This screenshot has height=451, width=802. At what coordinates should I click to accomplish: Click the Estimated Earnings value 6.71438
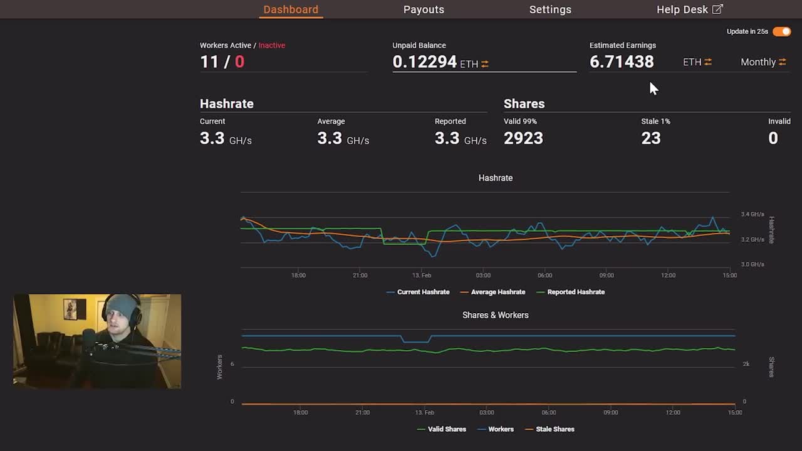point(622,61)
